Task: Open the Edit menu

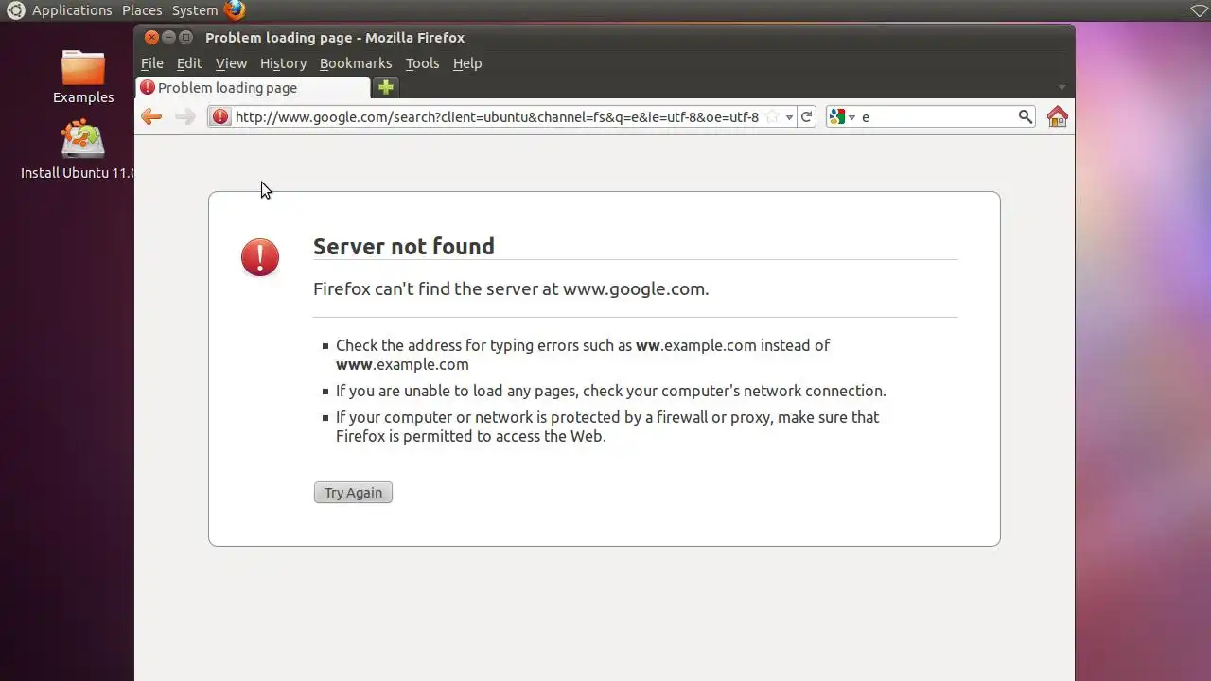Action: [x=189, y=63]
